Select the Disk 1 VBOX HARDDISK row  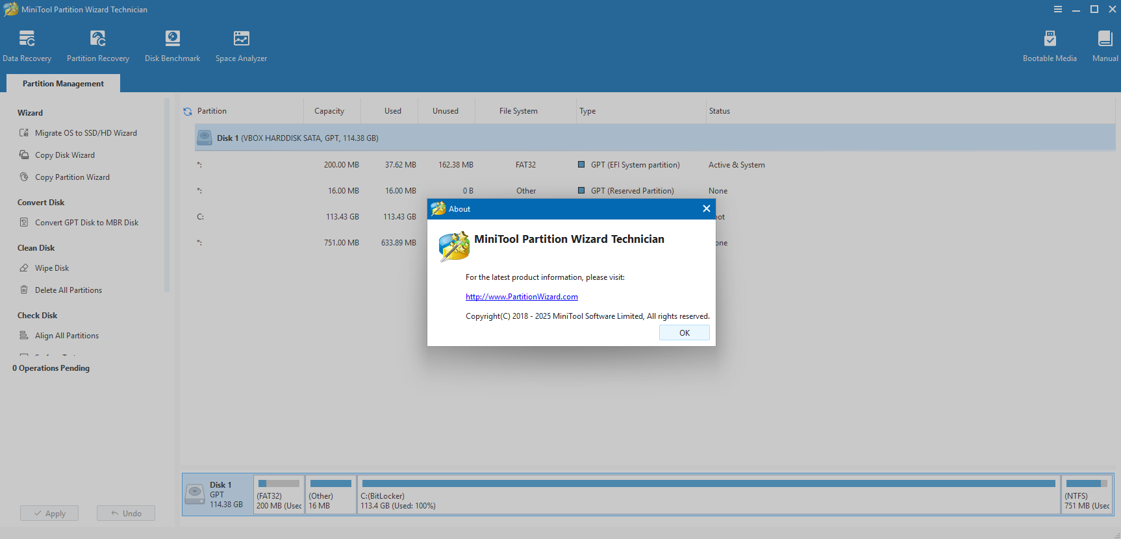pyautogui.click(x=655, y=138)
